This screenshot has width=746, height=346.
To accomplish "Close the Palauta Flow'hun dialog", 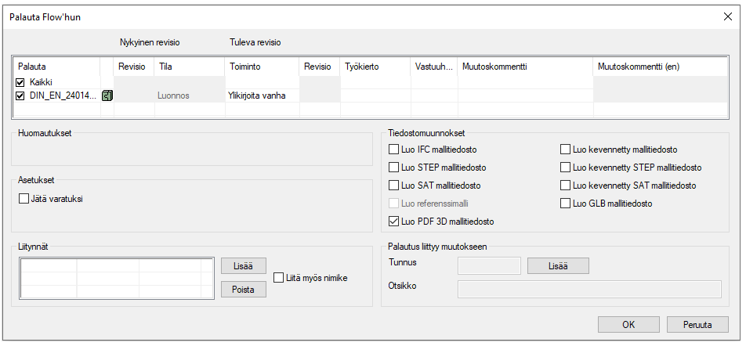I will tap(726, 16).
